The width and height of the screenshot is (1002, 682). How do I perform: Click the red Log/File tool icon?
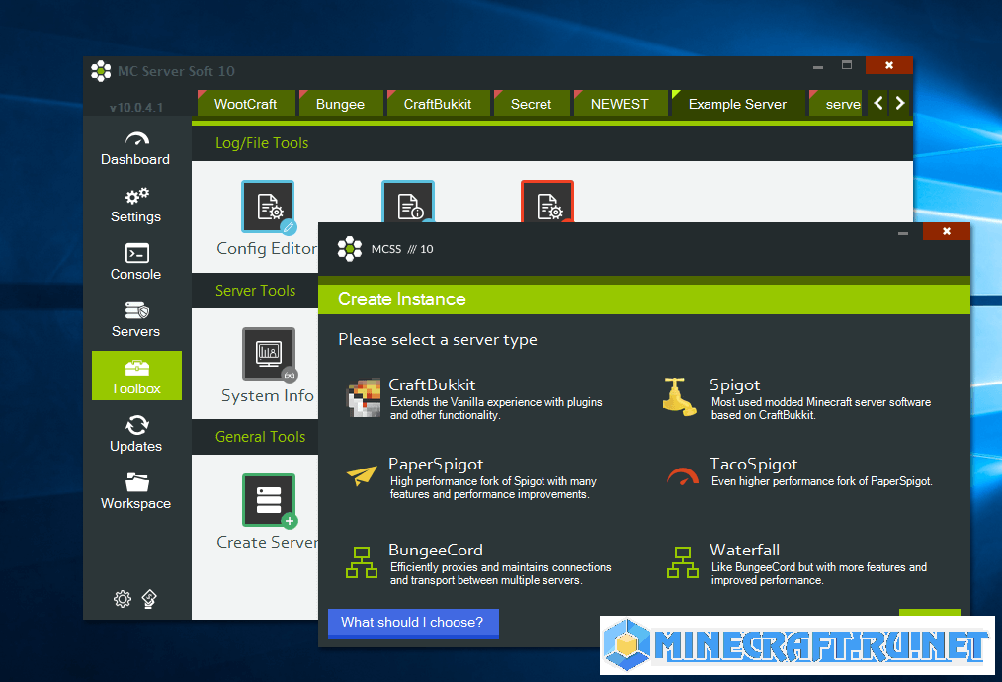pyautogui.click(x=547, y=202)
